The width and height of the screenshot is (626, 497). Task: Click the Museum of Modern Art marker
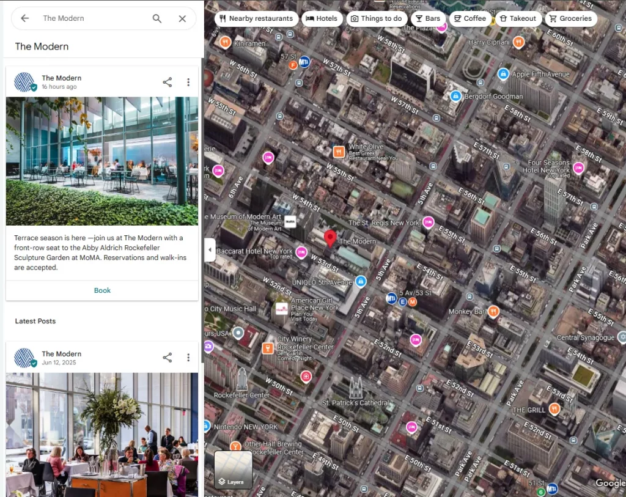click(x=290, y=221)
